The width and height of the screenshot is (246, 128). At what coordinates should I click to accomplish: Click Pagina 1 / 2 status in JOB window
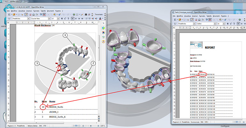(12, 126)
